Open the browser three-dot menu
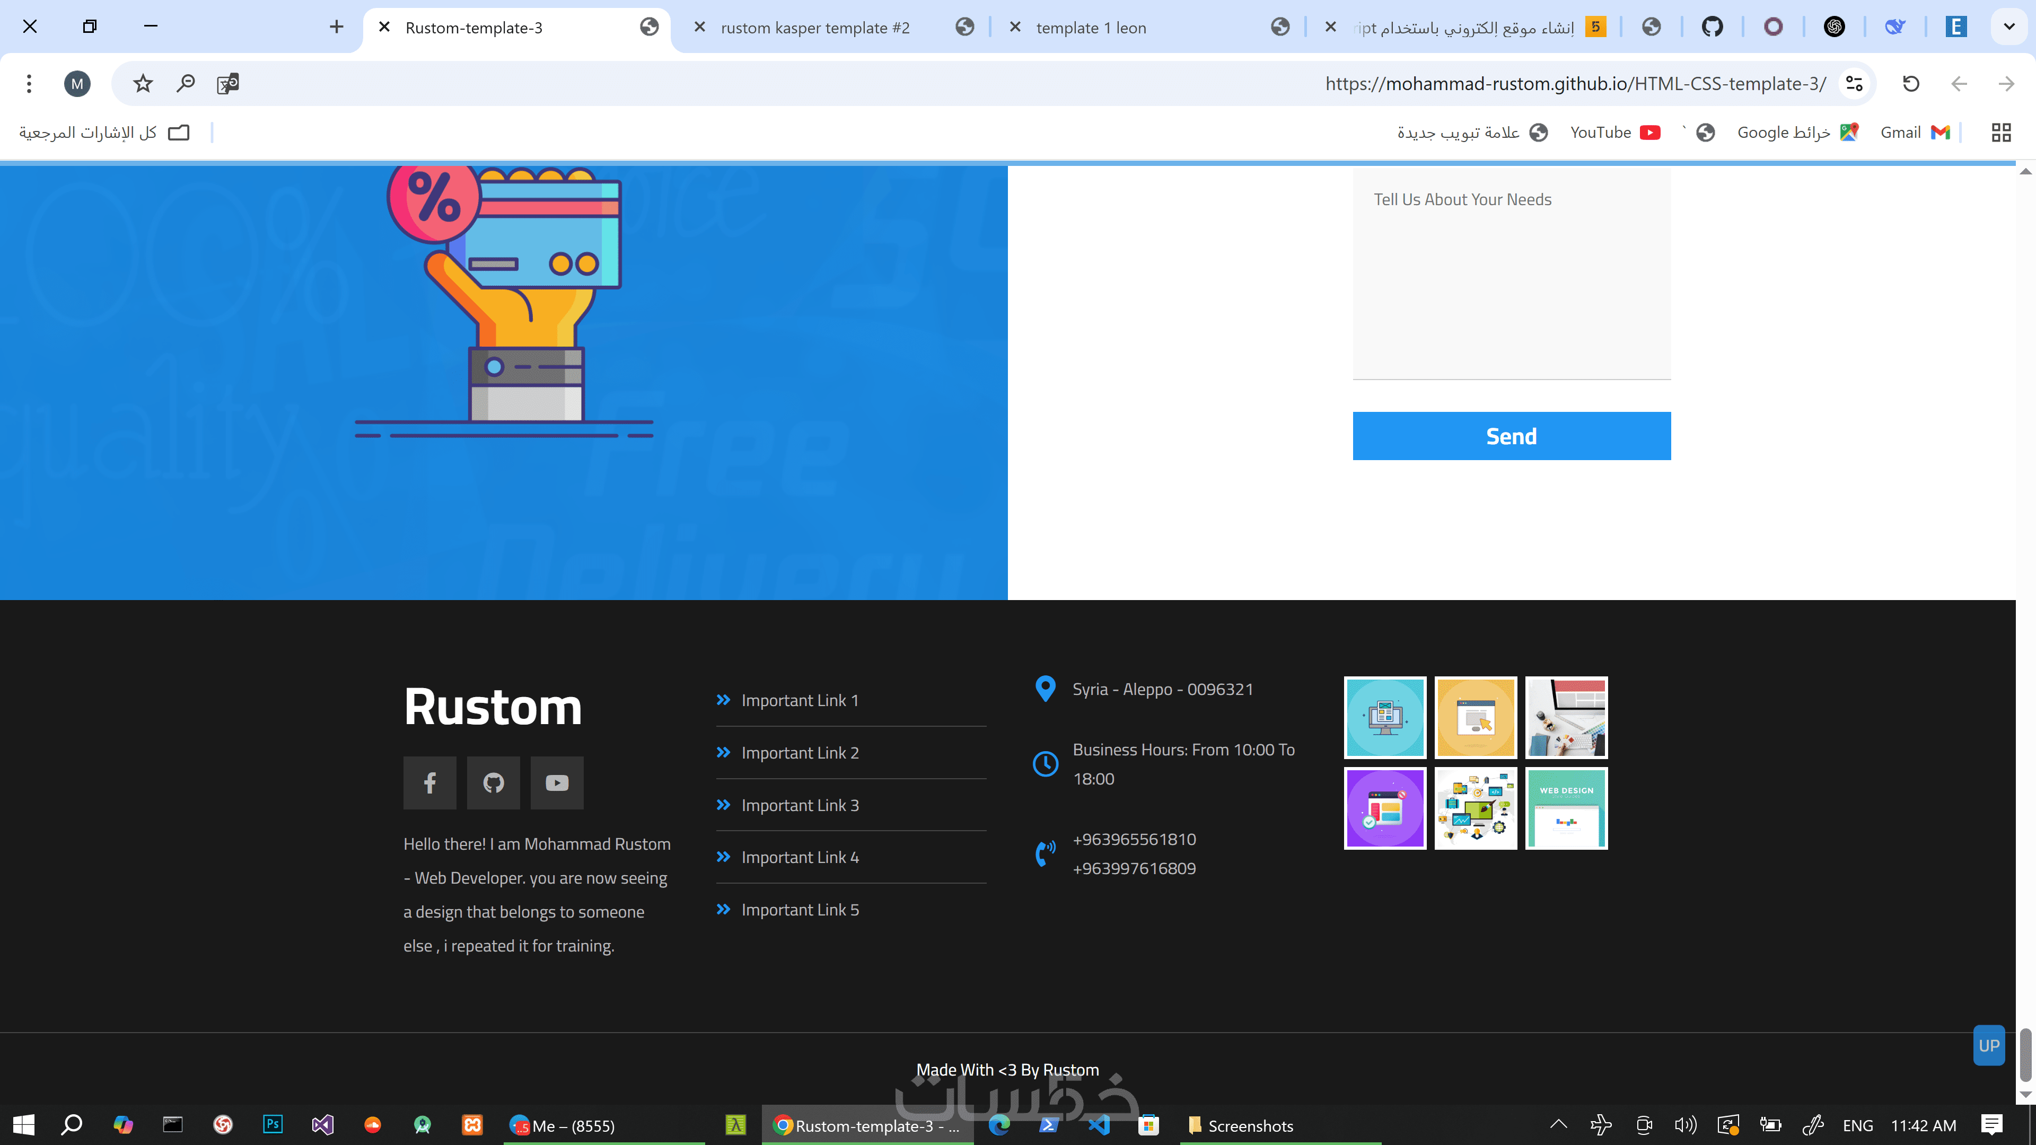Image resolution: width=2036 pixels, height=1145 pixels. coord(29,83)
